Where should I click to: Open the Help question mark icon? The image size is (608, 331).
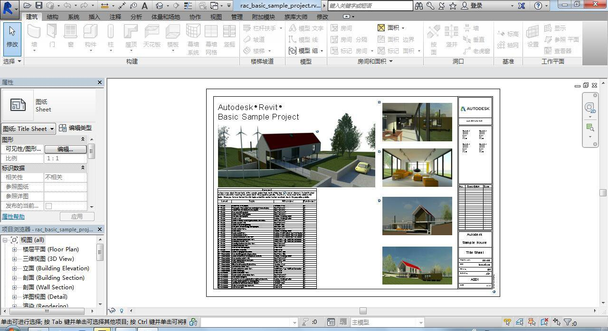tap(538, 6)
